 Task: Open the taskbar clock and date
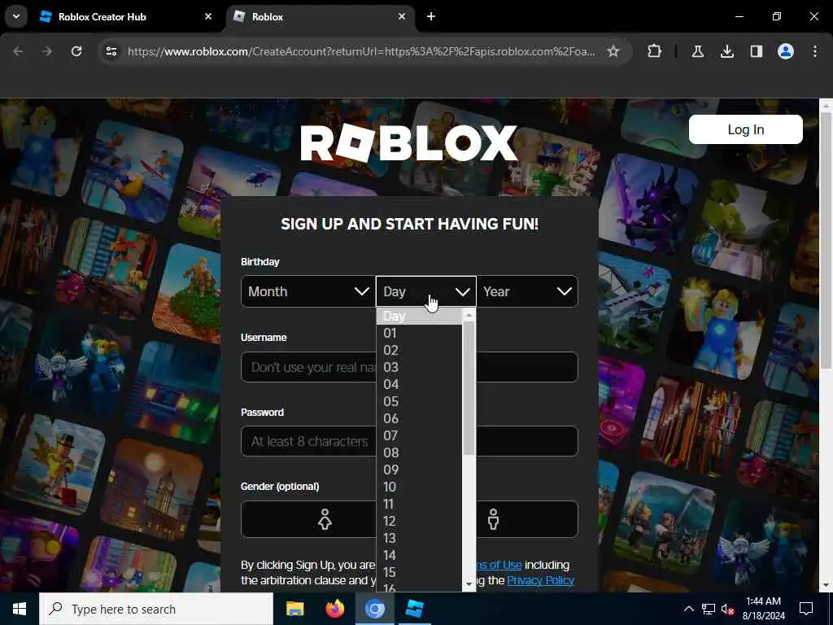click(x=763, y=609)
